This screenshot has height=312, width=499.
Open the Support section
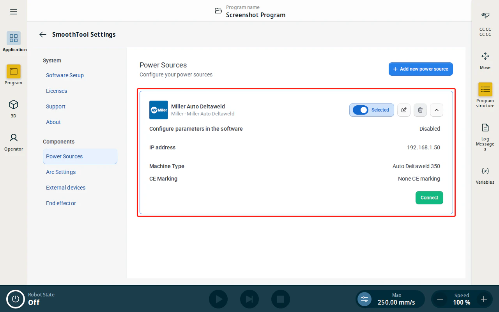56,106
